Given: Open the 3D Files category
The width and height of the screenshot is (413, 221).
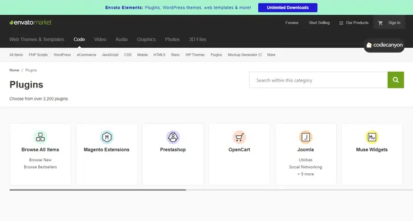Looking at the screenshot, I should click(x=198, y=39).
